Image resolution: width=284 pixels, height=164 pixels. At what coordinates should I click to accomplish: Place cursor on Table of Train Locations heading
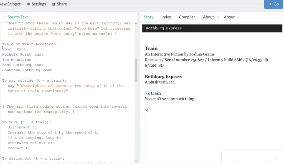(29, 44)
